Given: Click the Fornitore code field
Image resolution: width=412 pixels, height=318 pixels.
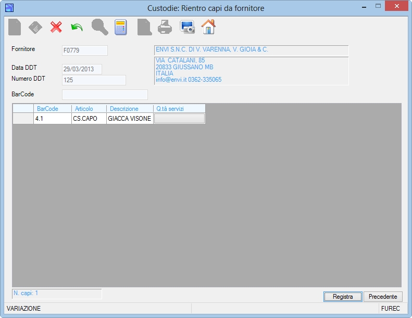Looking at the screenshot, I should (85, 50).
